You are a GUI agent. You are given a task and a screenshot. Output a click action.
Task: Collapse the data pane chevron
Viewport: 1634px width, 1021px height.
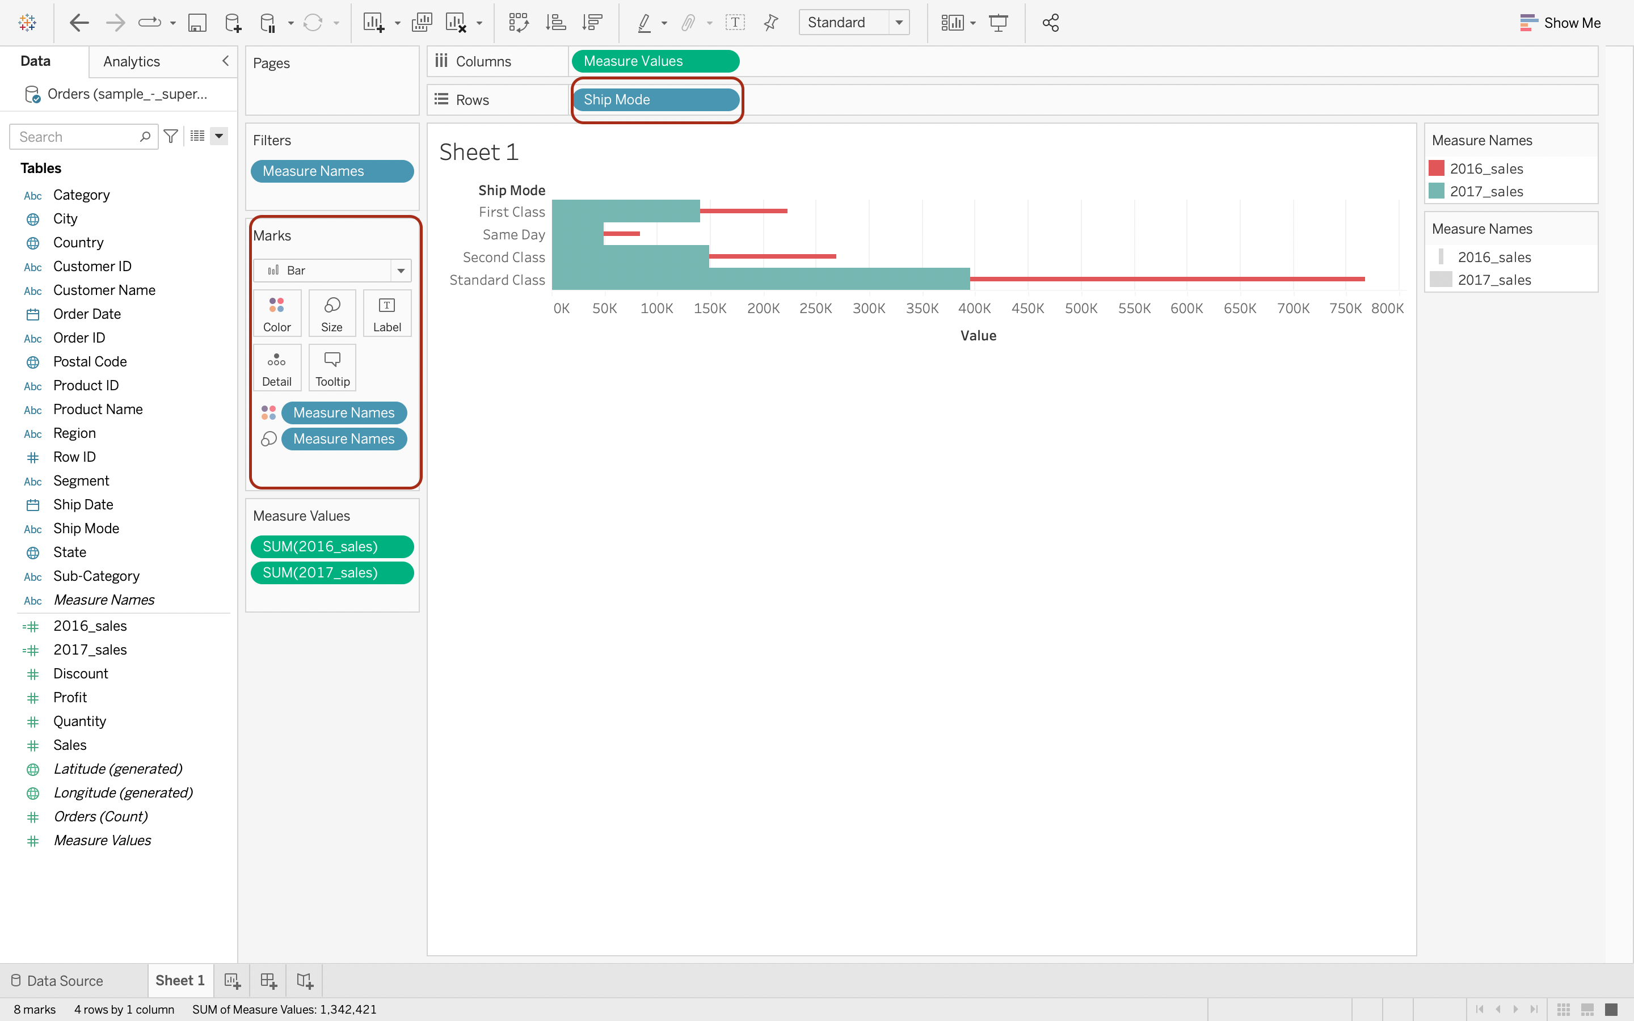click(225, 61)
